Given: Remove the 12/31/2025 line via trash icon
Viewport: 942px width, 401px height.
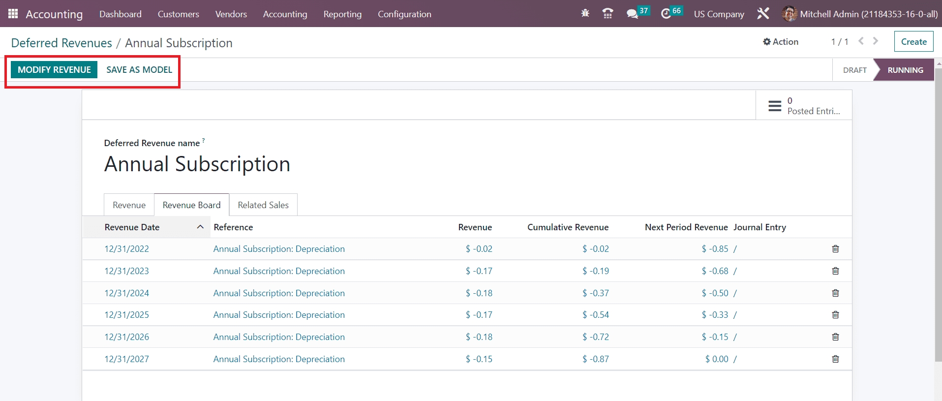Looking at the screenshot, I should [835, 315].
